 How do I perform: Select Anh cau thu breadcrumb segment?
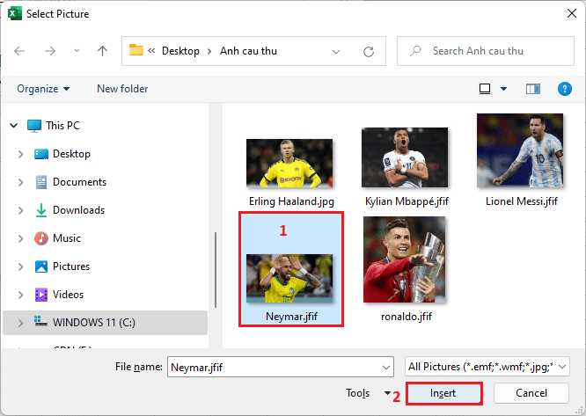tap(248, 51)
